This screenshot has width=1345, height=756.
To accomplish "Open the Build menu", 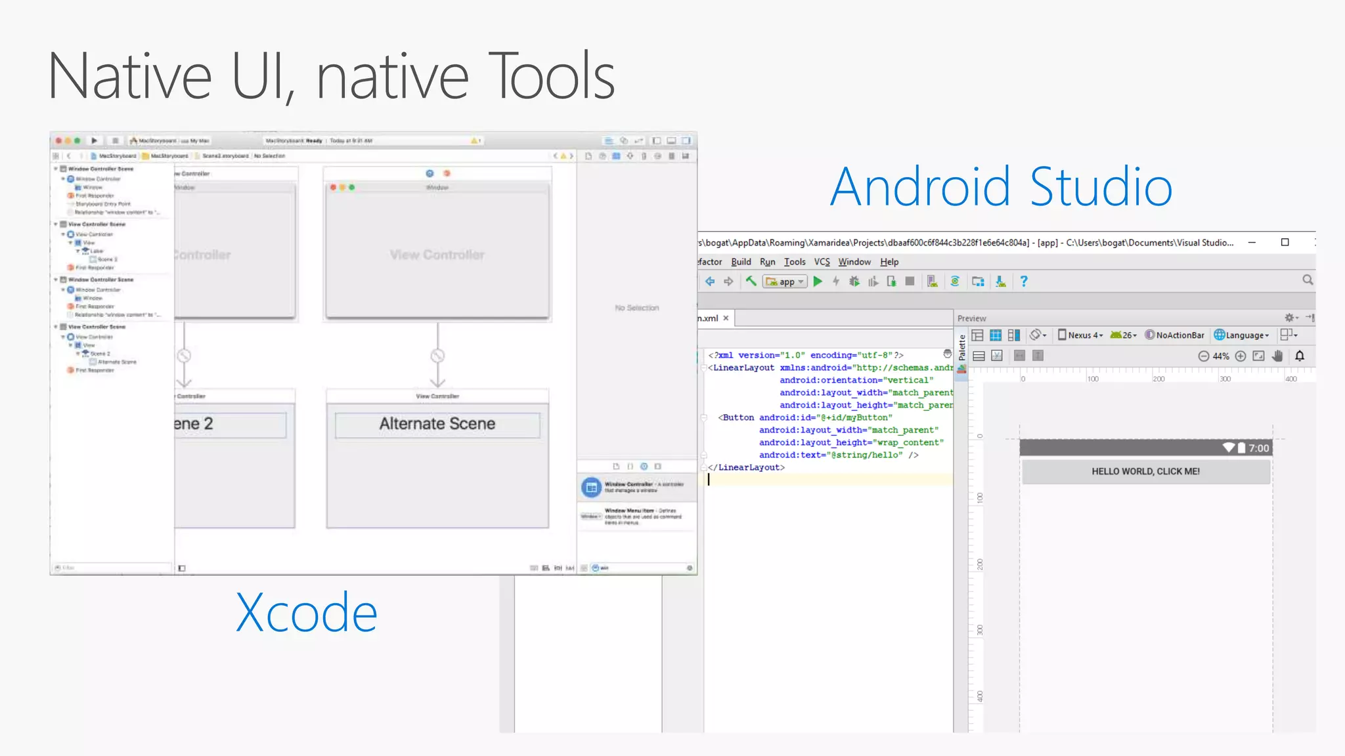I will click(741, 262).
